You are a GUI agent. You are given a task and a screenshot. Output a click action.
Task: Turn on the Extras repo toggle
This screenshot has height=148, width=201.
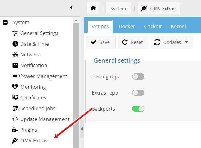click(x=138, y=93)
